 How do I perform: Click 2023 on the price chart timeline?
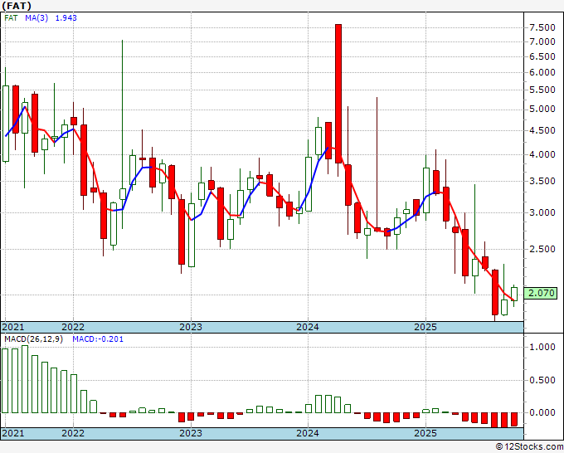point(191,327)
